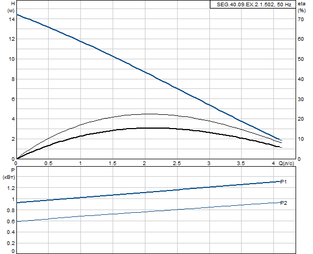Screen dimensions: 313x254
Task: Select the P2 power curve label
Action: coord(283,203)
